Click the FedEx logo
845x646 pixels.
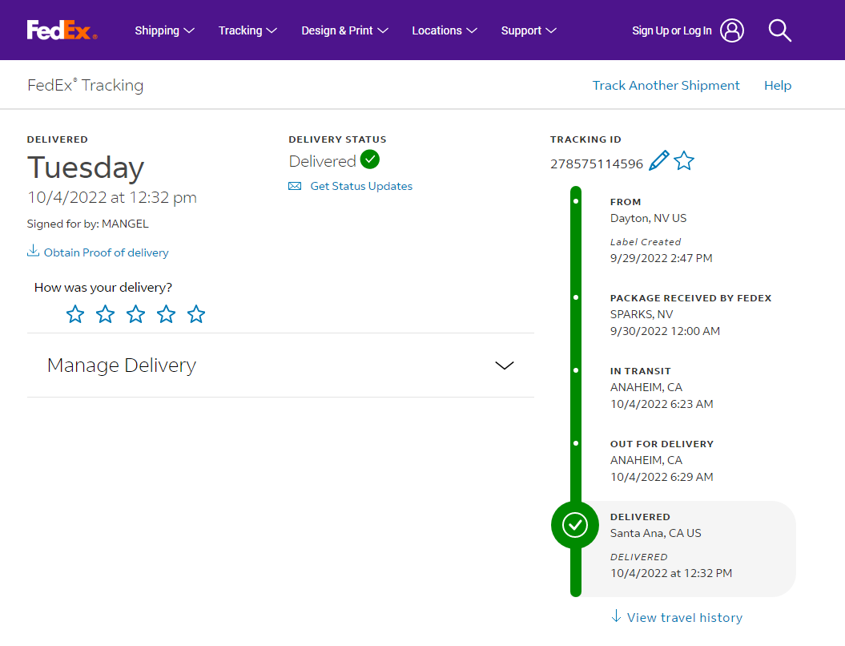tap(62, 30)
